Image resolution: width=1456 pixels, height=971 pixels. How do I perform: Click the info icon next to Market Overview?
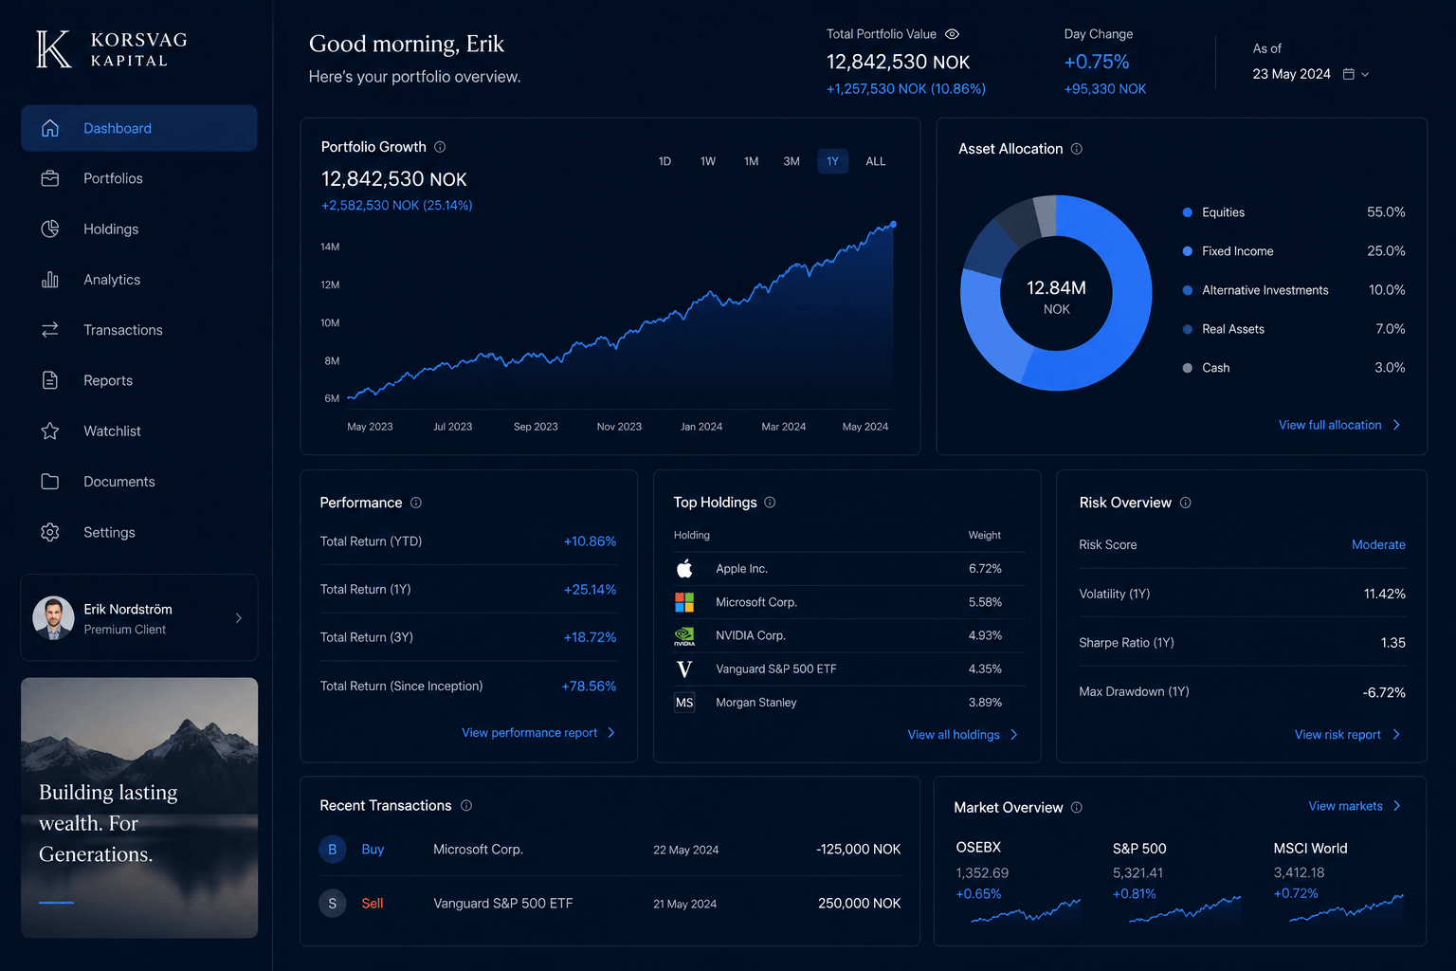pyautogui.click(x=1077, y=807)
